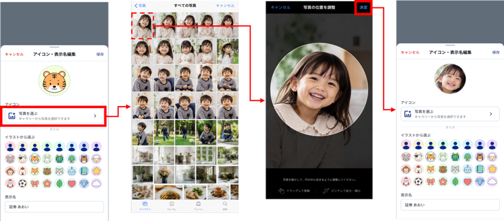Select the snake illustration on the tiger-avatar screen
This screenshot has width=504, height=221.
coord(72,159)
